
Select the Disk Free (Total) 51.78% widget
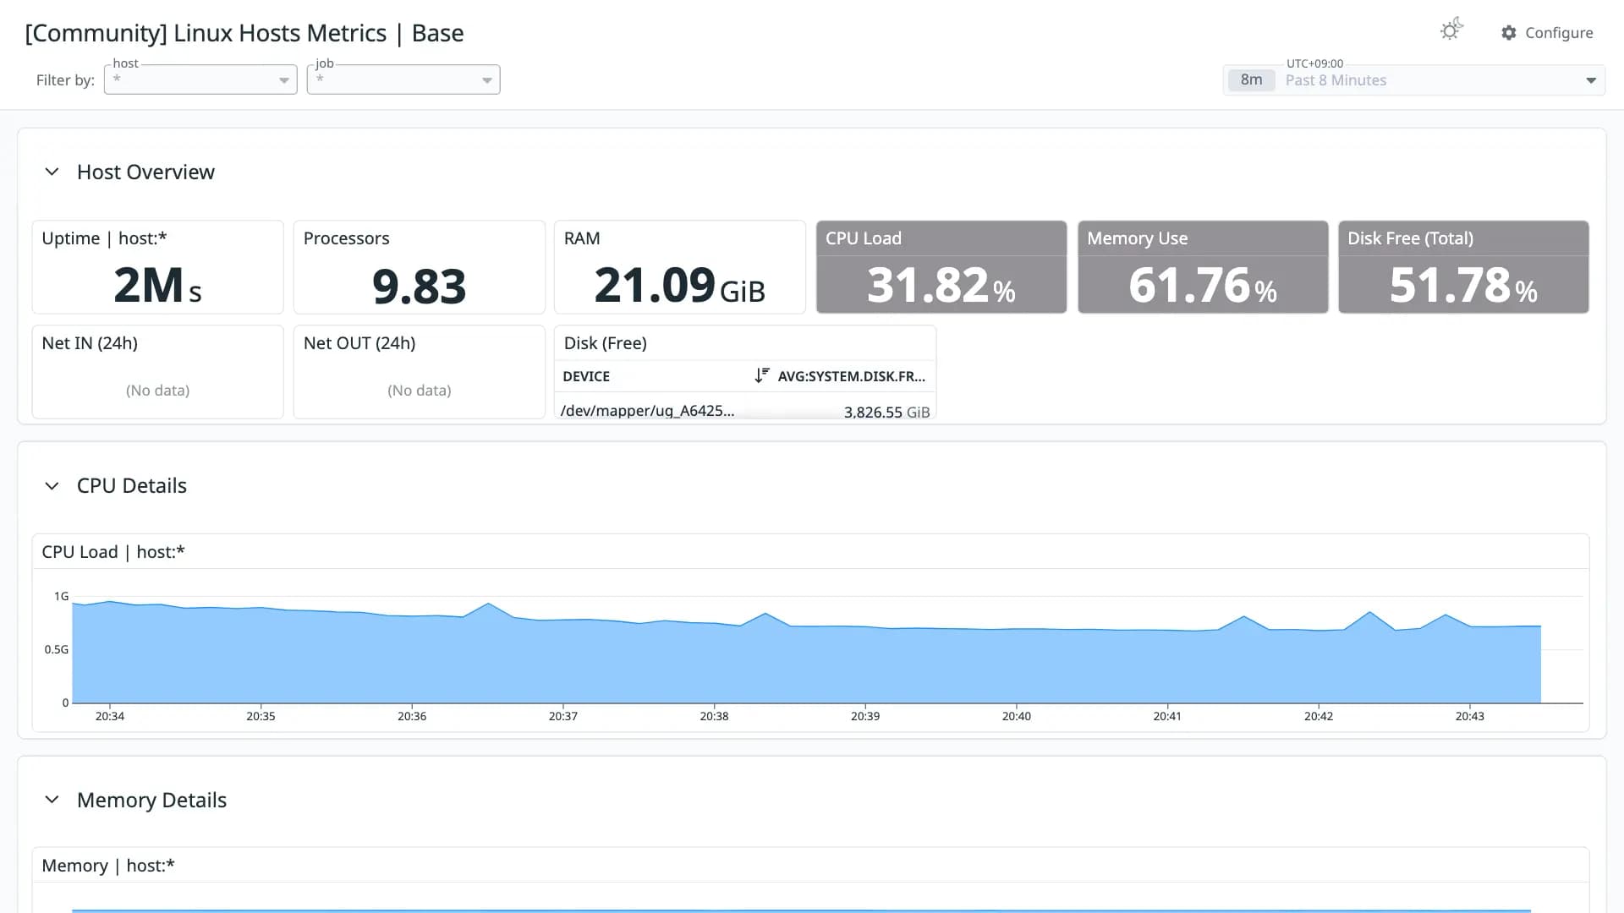pos(1463,267)
